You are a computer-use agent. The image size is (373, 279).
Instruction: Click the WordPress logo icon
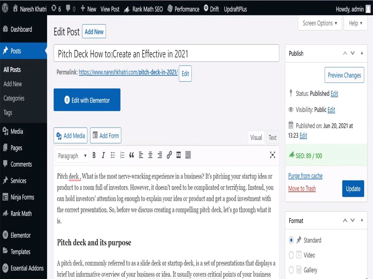(5, 8)
